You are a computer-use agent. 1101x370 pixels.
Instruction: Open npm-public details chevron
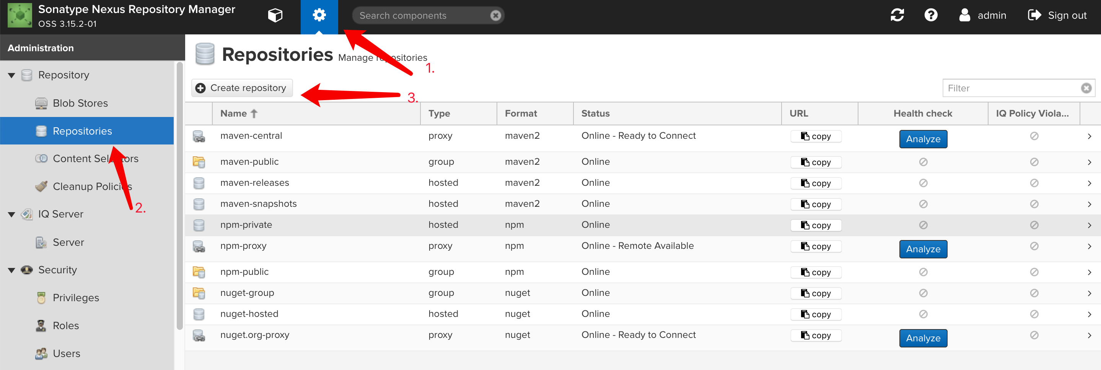(x=1090, y=272)
